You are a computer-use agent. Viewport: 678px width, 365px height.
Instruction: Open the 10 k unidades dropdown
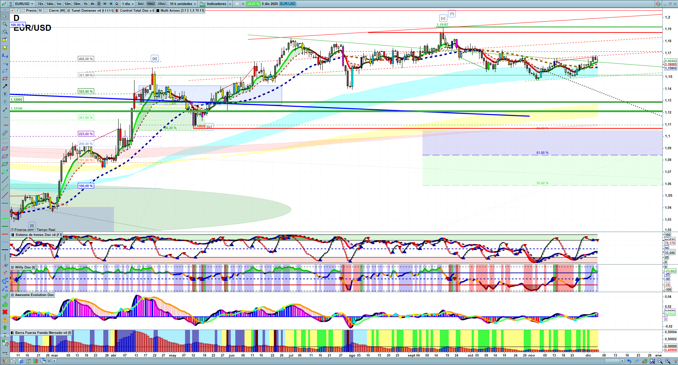183,4
